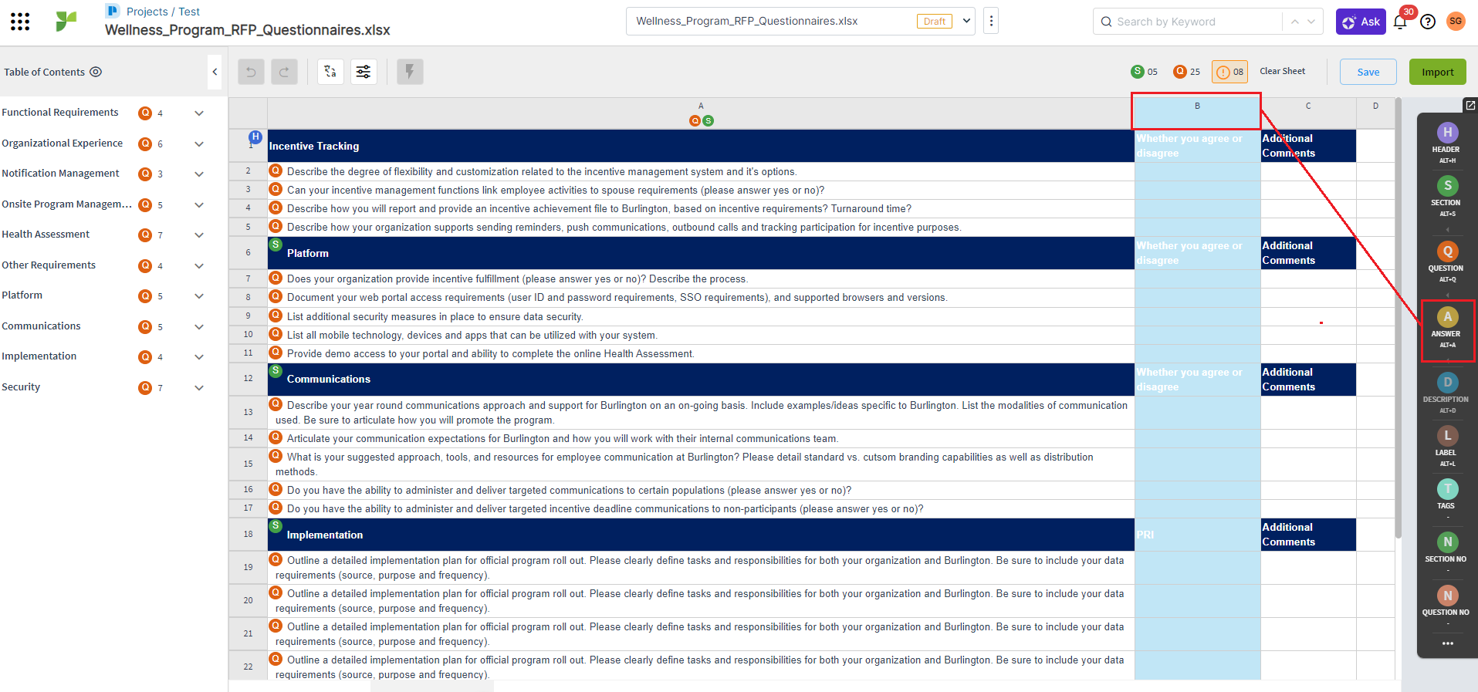Select the Label tag tool
Screen dimensions: 1478x692
click(x=1447, y=446)
